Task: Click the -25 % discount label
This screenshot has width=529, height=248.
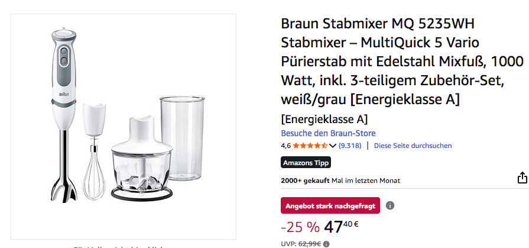Action: pyautogui.click(x=300, y=227)
